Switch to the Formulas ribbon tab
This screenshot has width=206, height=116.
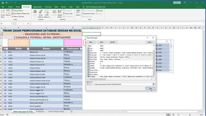click(x=48, y=7)
